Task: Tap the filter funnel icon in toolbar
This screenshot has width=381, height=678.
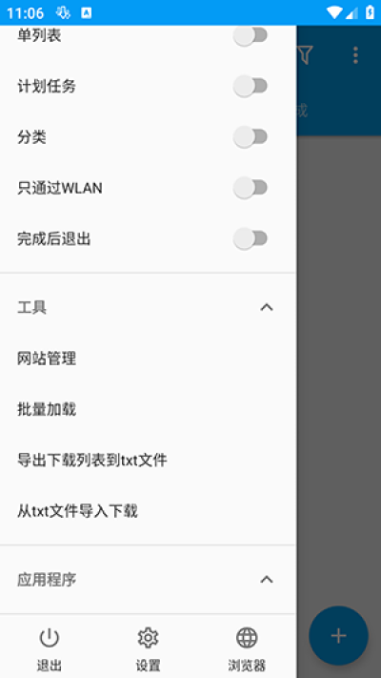Action: (x=305, y=55)
